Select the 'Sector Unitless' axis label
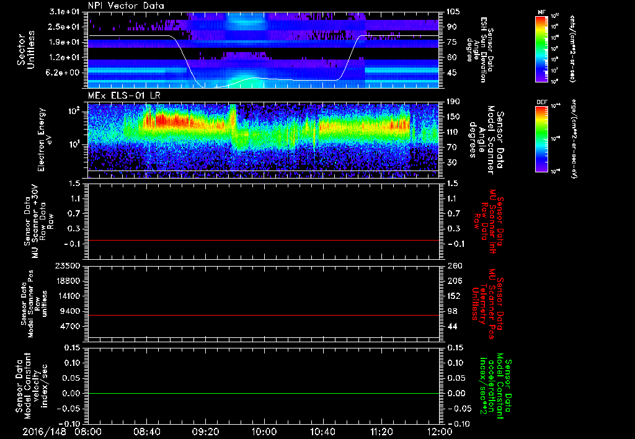 (25, 50)
